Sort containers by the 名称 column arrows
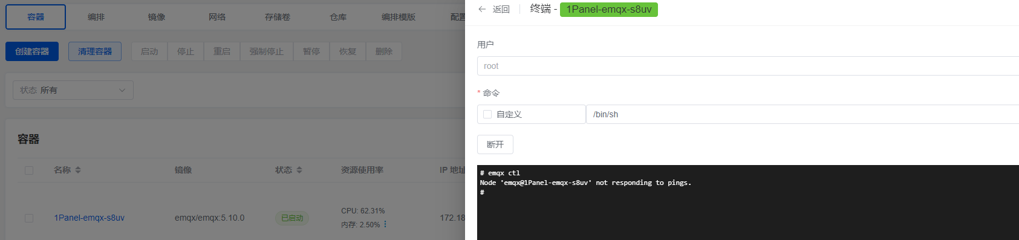The height and width of the screenshot is (240, 1019). click(78, 170)
